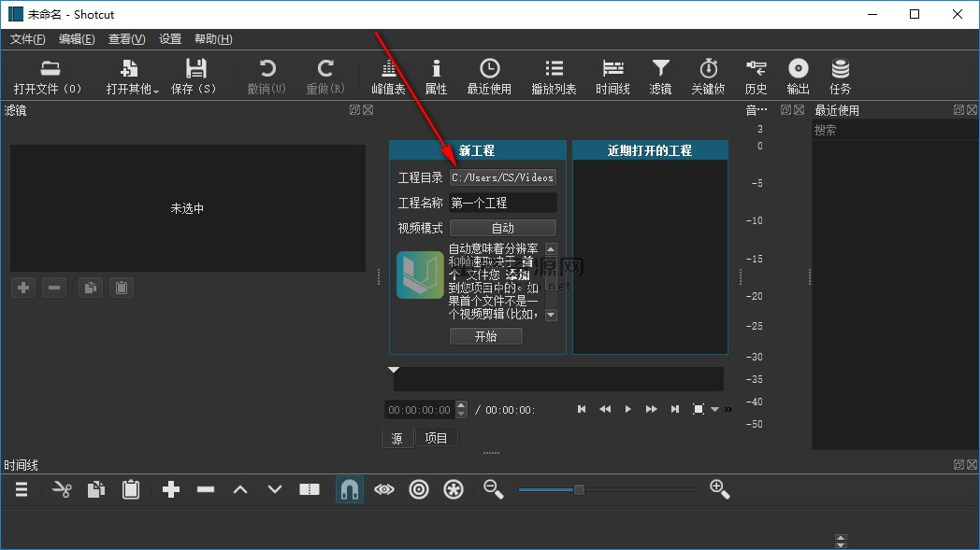Show the Peak Meter panel

pos(388,77)
